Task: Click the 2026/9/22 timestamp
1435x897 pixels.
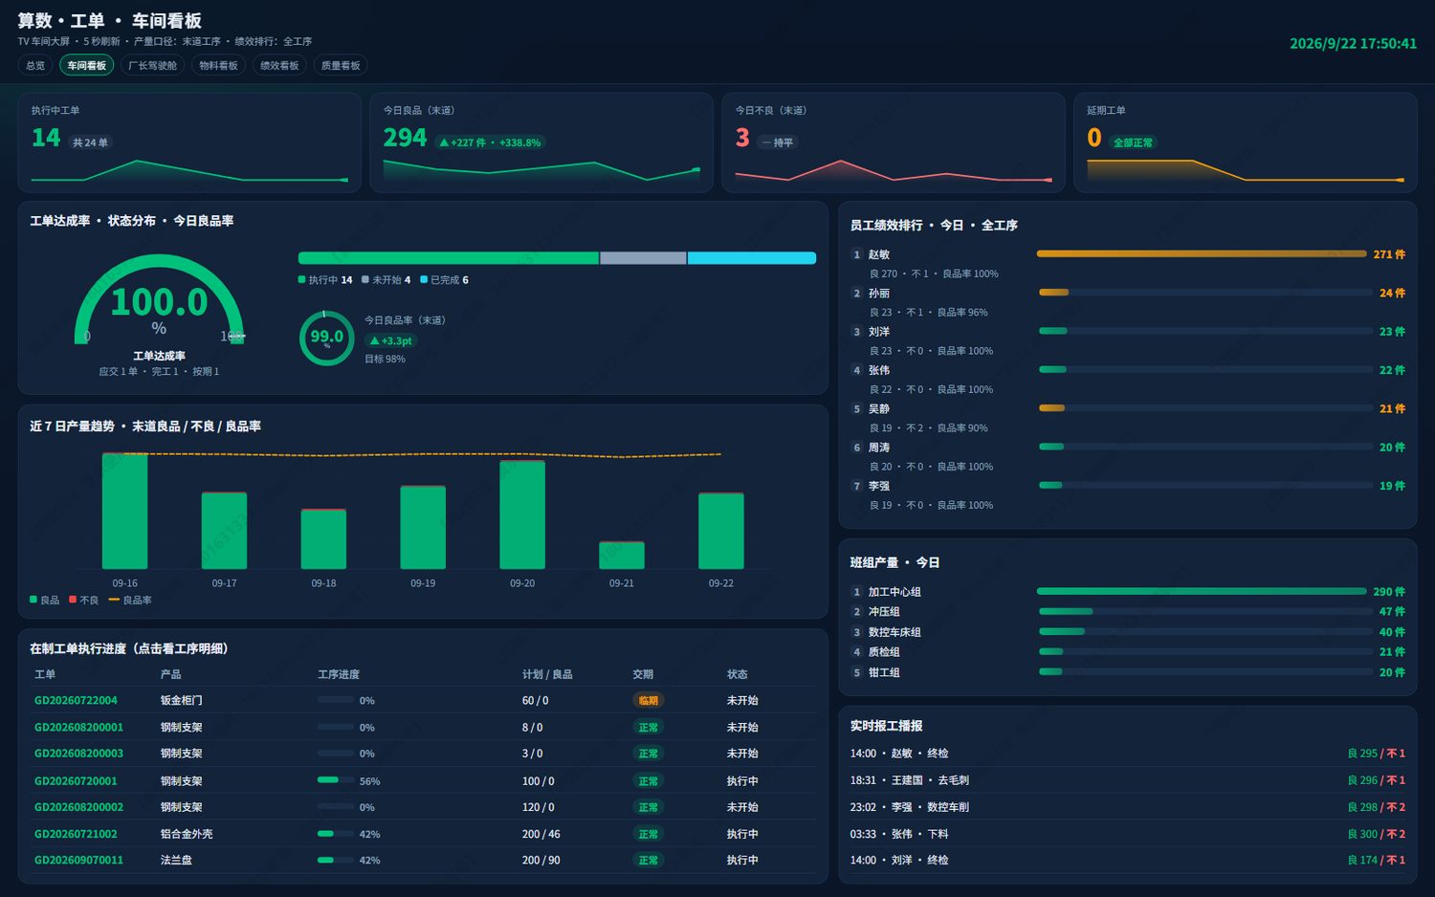Action: coord(1353,44)
